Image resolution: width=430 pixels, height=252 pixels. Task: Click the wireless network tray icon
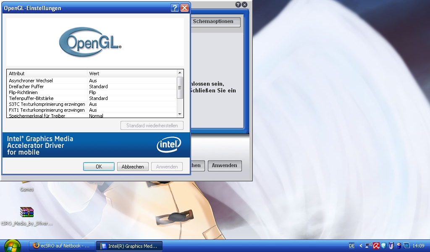click(368, 246)
